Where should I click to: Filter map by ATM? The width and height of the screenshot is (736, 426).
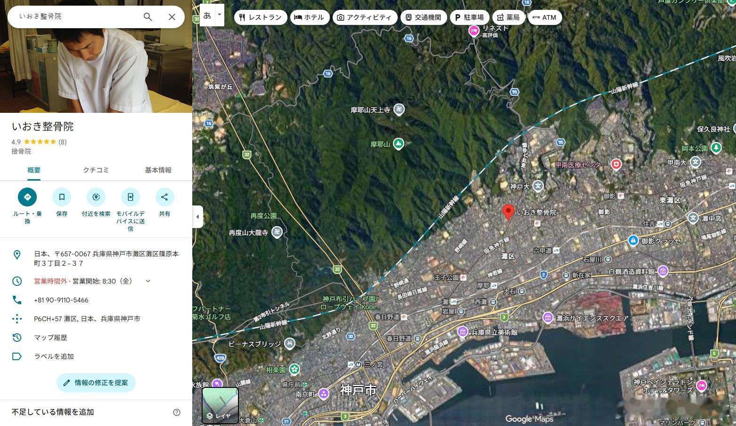[x=545, y=17]
